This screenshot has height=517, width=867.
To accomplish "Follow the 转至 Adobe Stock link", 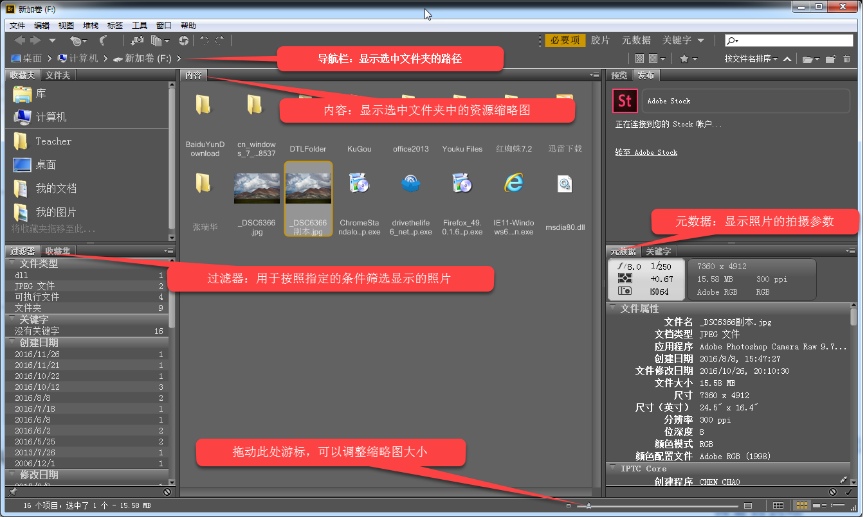I will click(646, 152).
